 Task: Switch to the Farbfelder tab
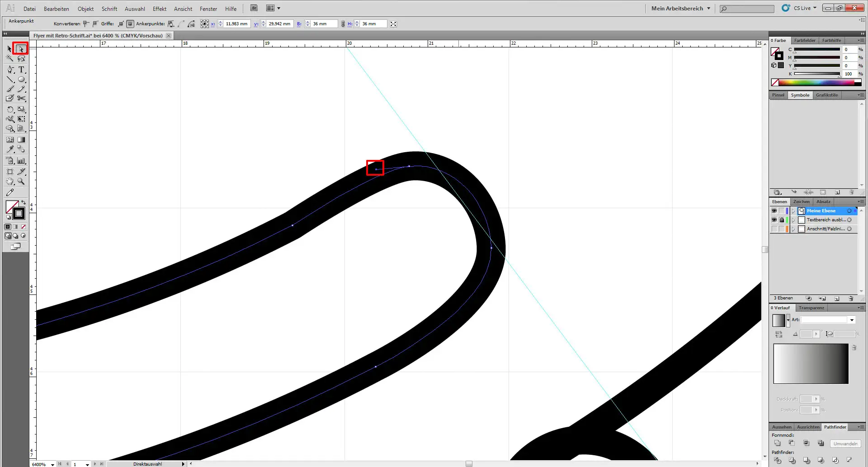(805, 40)
